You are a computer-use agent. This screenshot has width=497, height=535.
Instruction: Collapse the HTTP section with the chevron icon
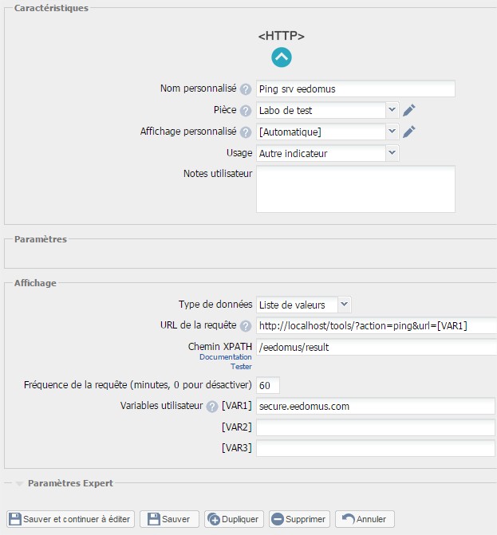pyautogui.click(x=281, y=57)
